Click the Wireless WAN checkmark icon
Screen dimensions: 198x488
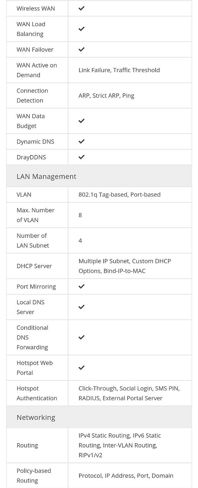click(81, 8)
